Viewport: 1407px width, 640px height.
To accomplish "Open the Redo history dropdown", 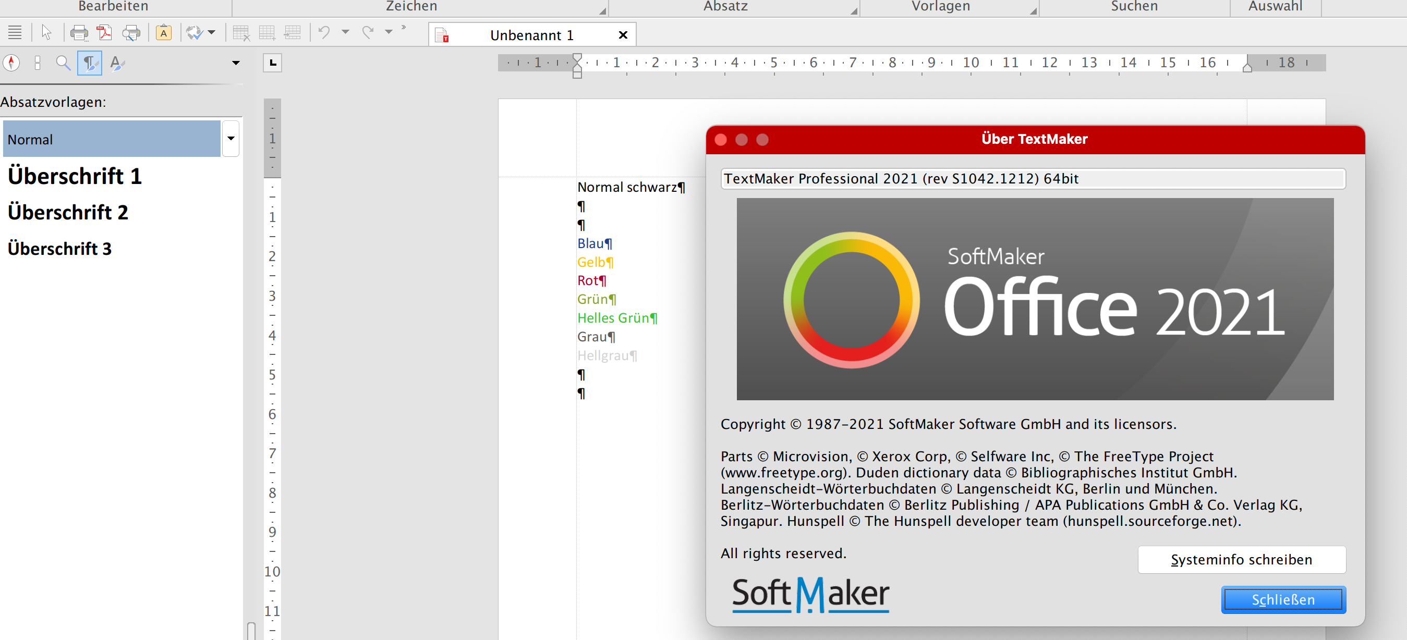I will [x=389, y=32].
